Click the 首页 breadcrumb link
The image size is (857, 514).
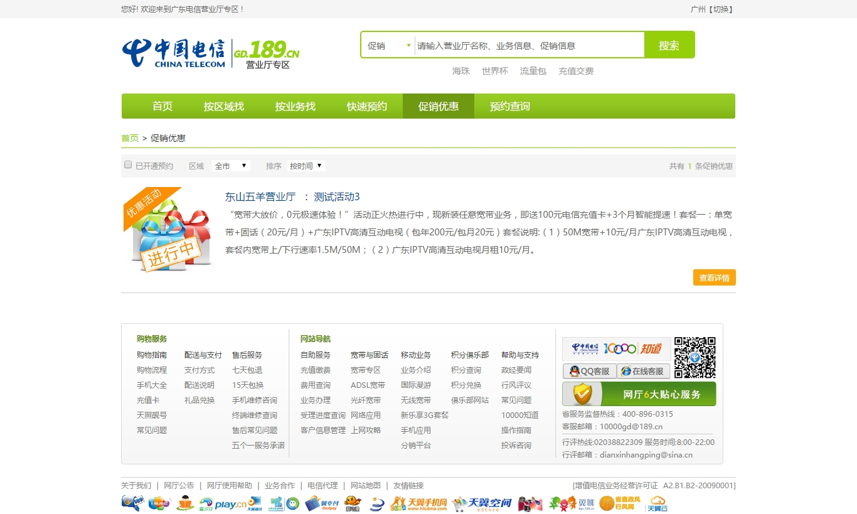[130, 138]
